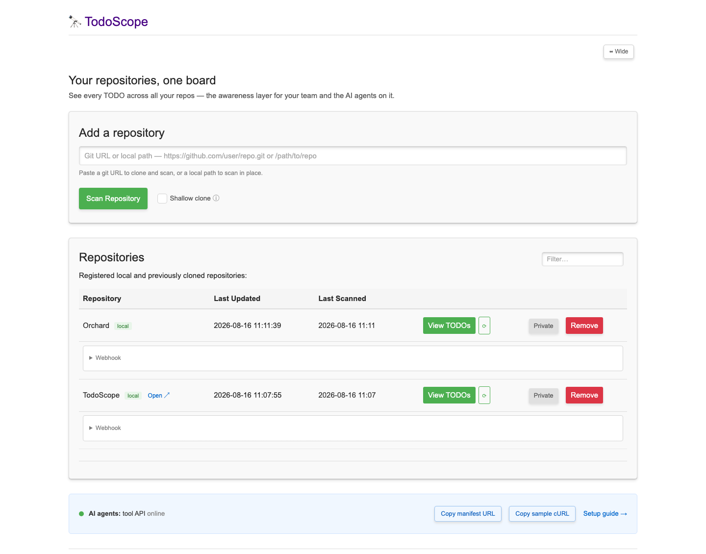The height and width of the screenshot is (554, 706).
Task: Click the Last Updated column header
Action: coord(237,299)
